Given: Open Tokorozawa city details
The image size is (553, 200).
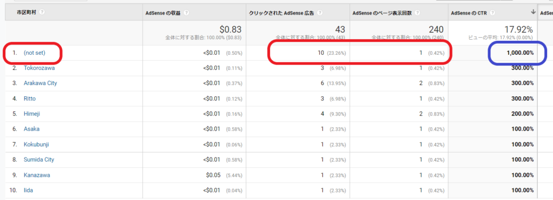Looking at the screenshot, I should 39,68.
